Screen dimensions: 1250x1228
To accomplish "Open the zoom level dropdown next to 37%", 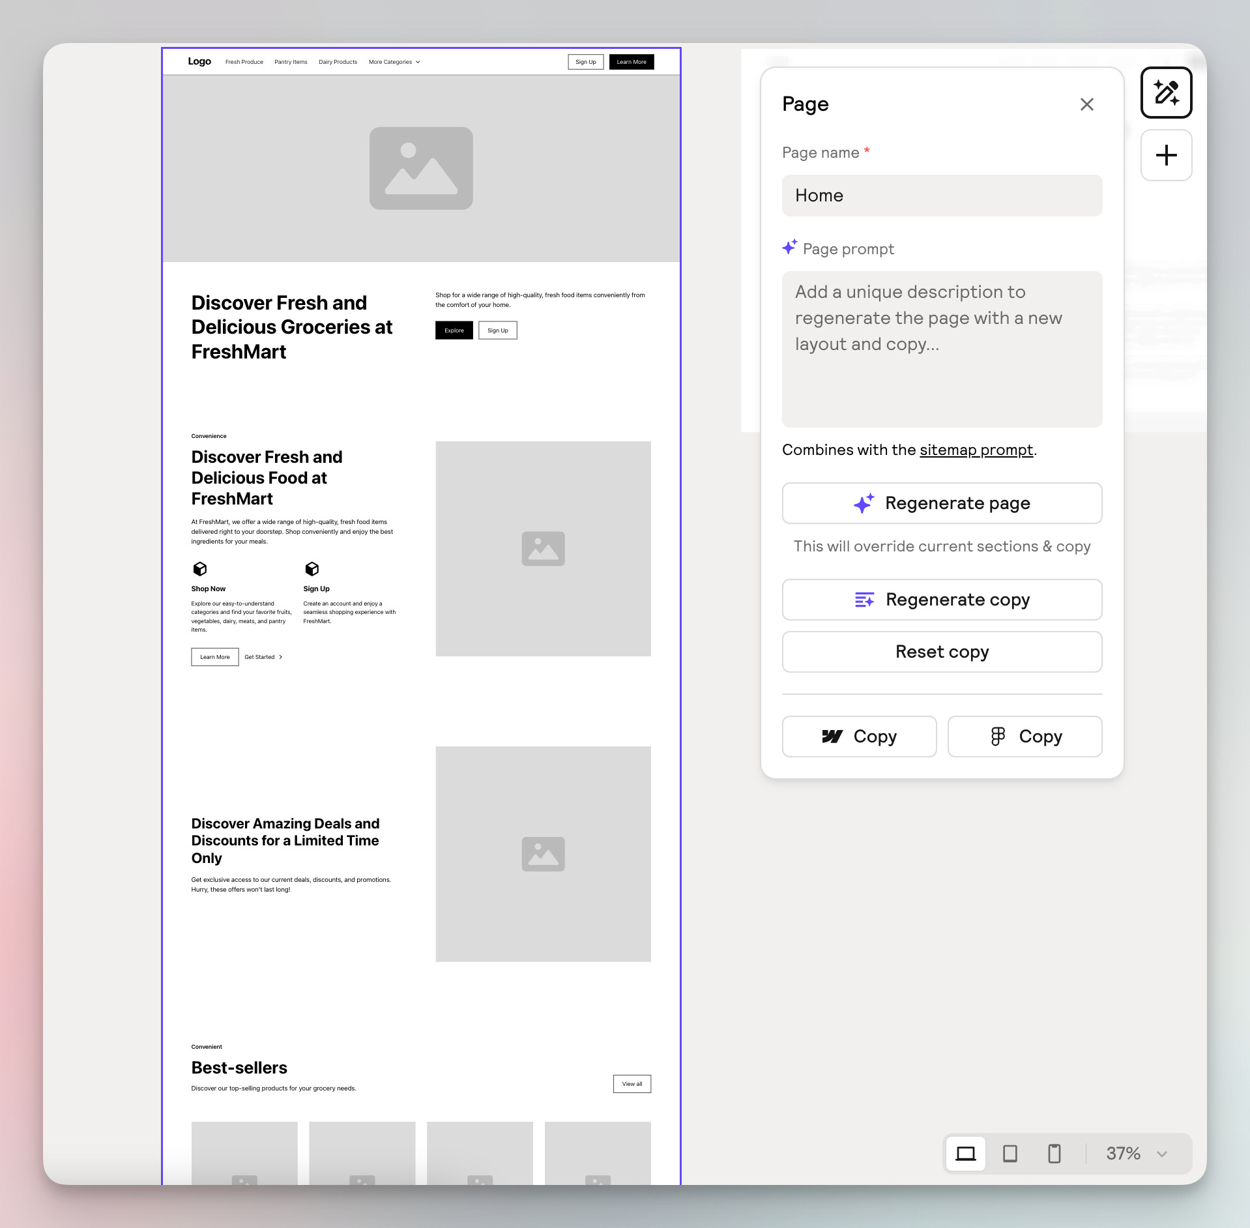I will click(1161, 1154).
